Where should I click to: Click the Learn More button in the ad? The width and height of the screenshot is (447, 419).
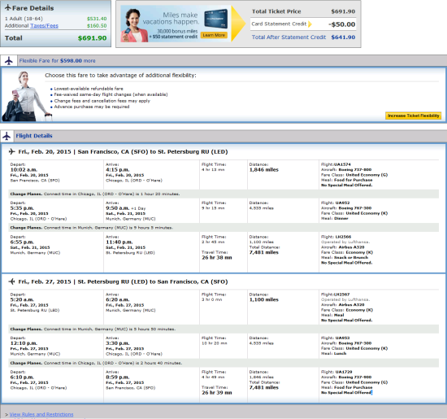click(x=214, y=35)
